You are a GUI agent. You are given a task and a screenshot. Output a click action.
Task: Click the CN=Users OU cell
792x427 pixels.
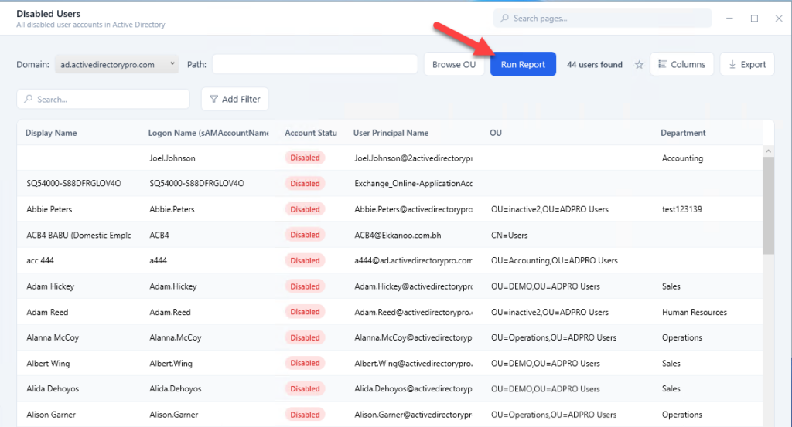tap(509, 235)
